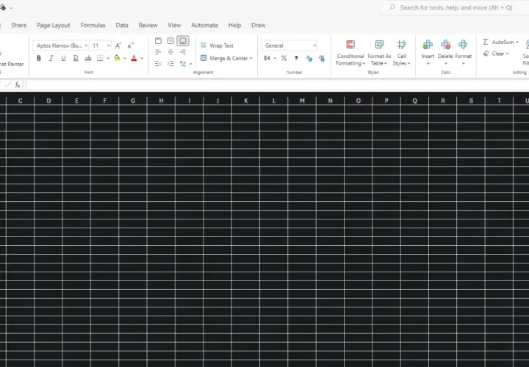The height and width of the screenshot is (367, 529).
Task: Open the Share tab
Action: [x=18, y=25]
